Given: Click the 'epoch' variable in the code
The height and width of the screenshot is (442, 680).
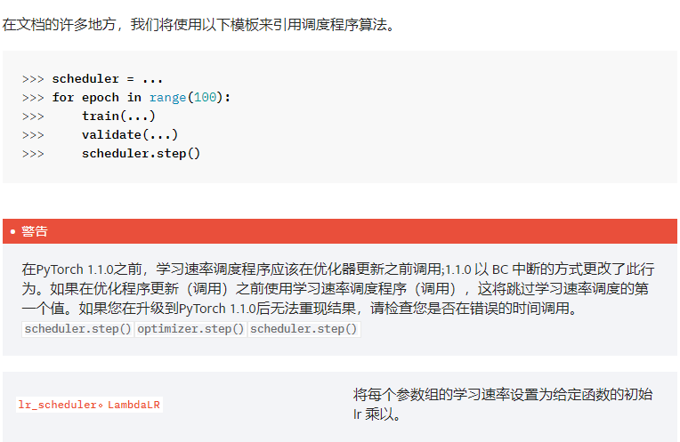Looking at the screenshot, I should (100, 97).
